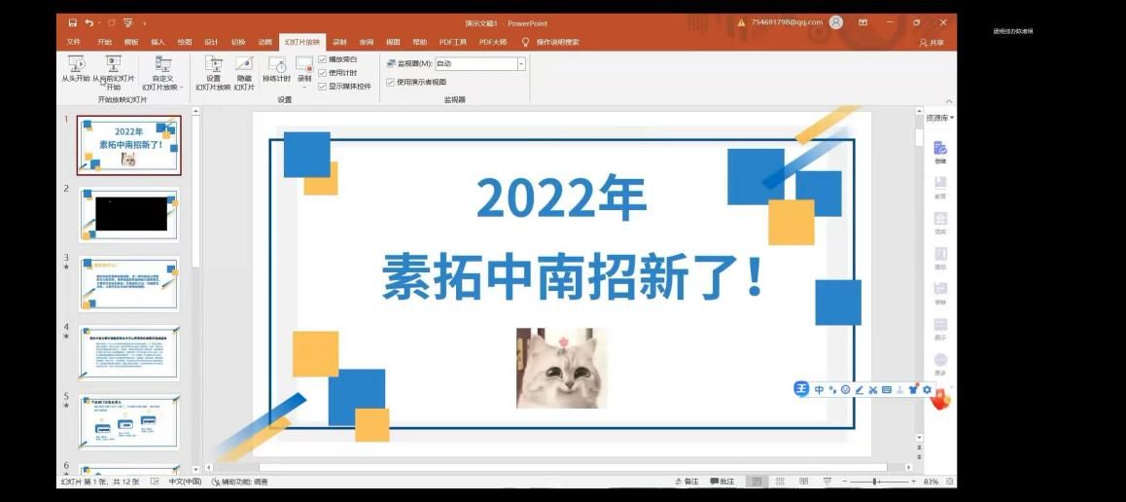
Task: Open 设置幻灯片放映 settings icon
Action: click(213, 64)
